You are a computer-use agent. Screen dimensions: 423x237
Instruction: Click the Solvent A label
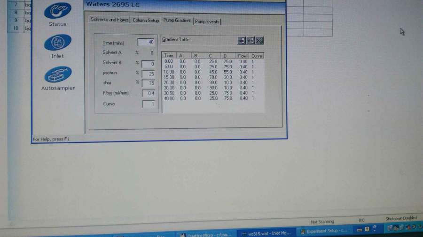coord(112,52)
